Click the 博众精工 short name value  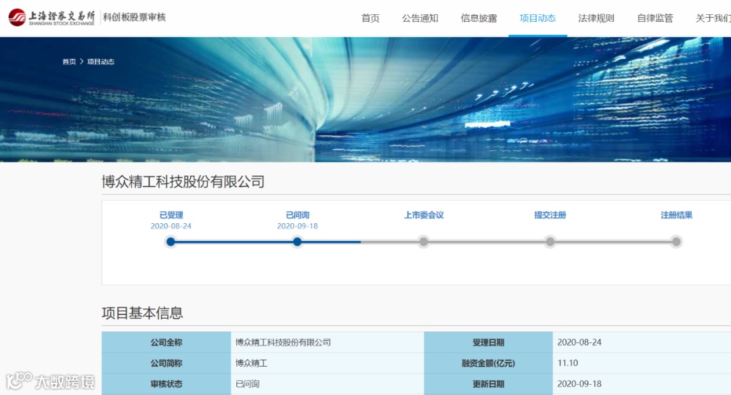pos(251,363)
